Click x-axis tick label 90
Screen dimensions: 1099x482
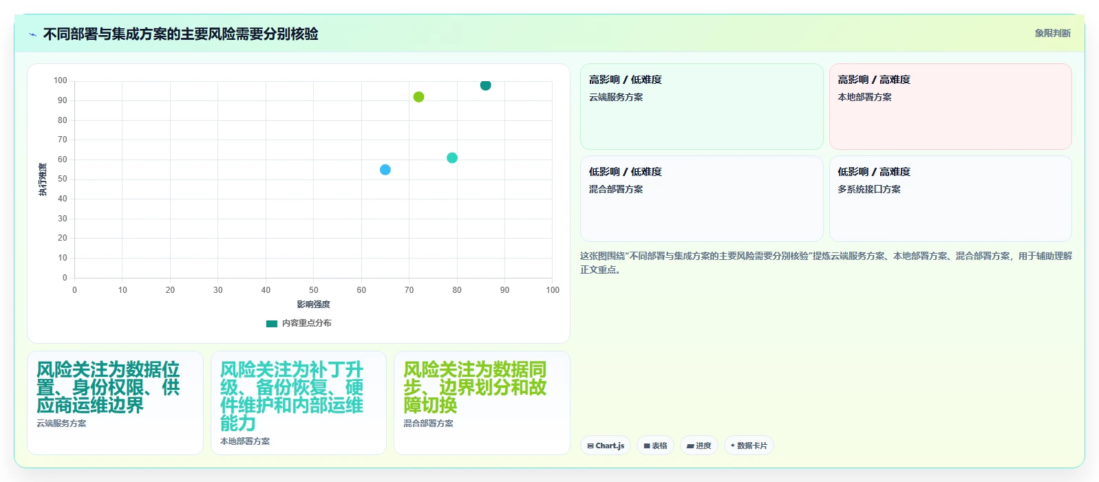(x=504, y=290)
